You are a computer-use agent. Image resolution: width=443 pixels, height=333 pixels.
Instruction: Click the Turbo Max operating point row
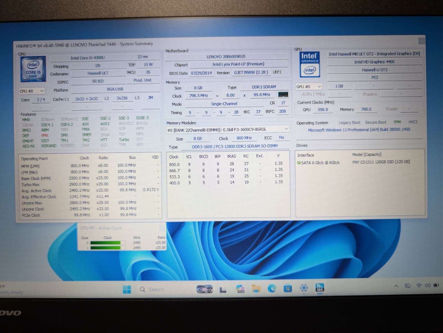(90, 184)
